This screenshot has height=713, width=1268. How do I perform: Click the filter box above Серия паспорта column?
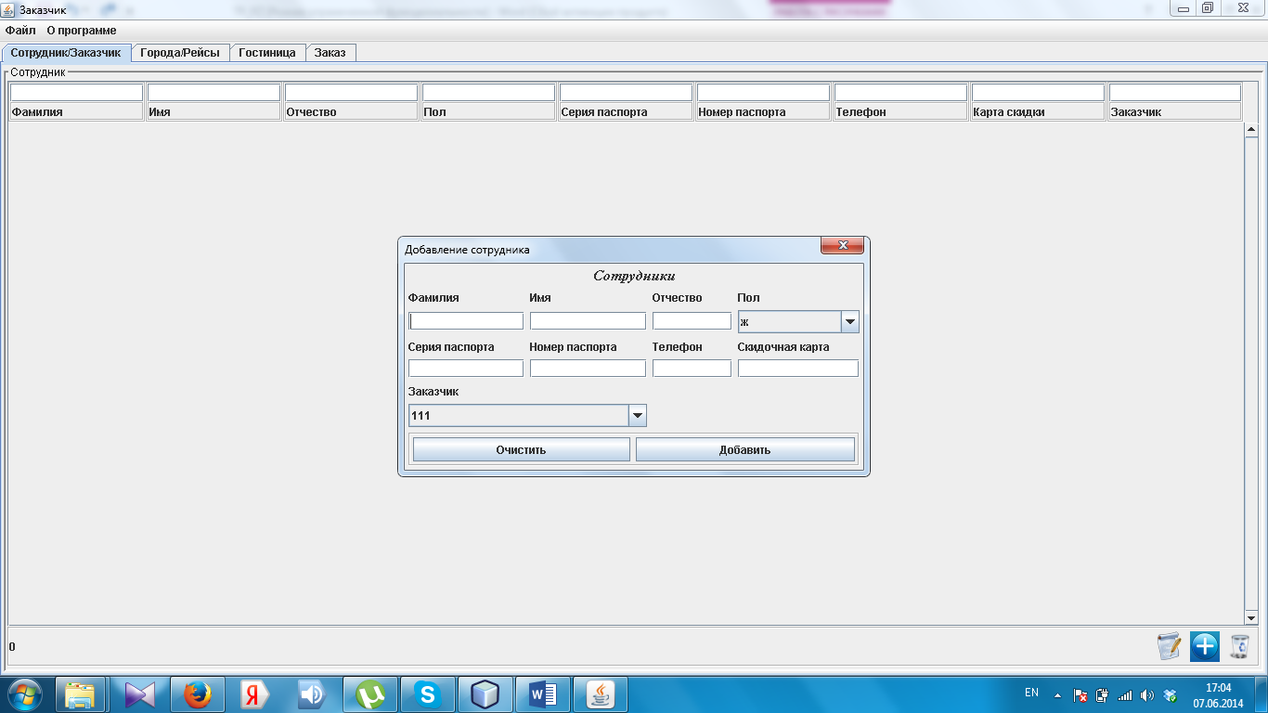click(626, 93)
